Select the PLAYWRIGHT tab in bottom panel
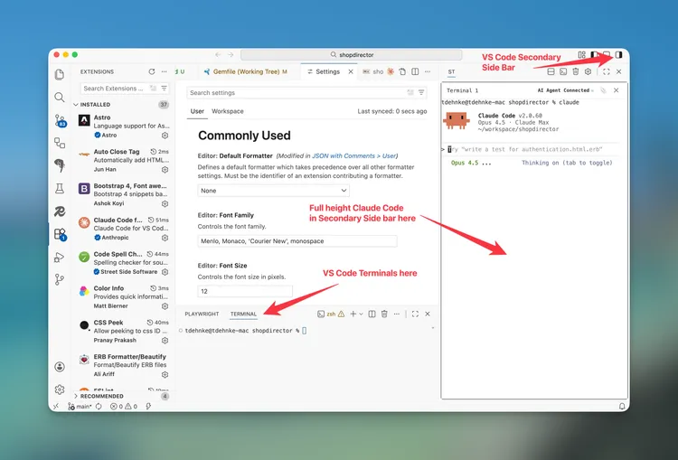The image size is (678, 460). point(202,314)
